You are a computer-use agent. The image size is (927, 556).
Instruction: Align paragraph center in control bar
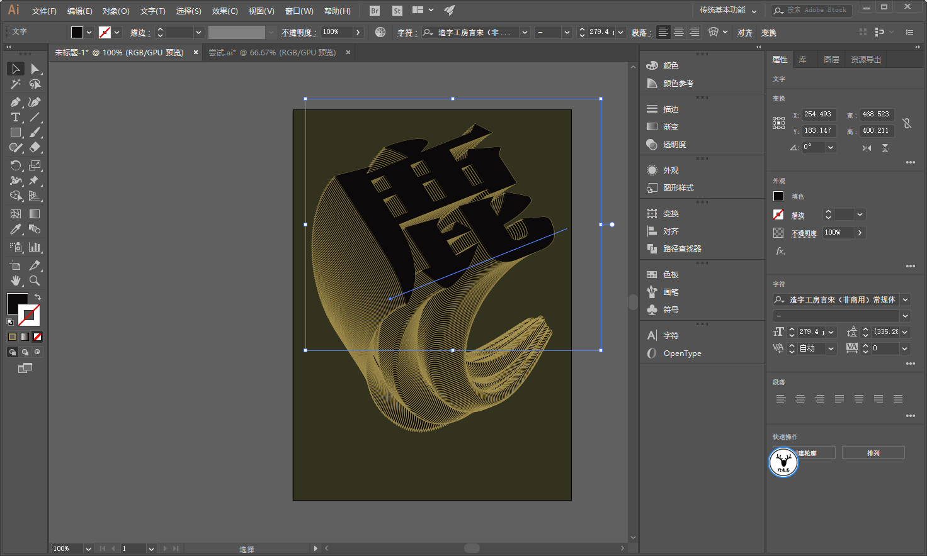coord(679,32)
